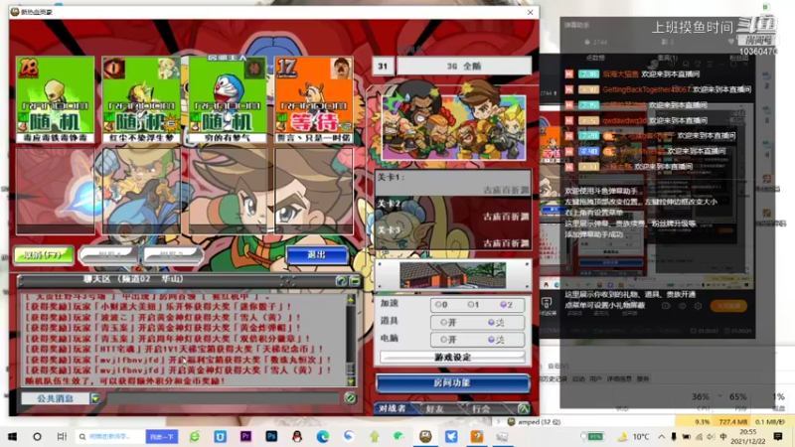The width and height of the screenshot is (795, 447).
Task: Open green WeChat-like icon on taskbar
Action: [x=399, y=436]
